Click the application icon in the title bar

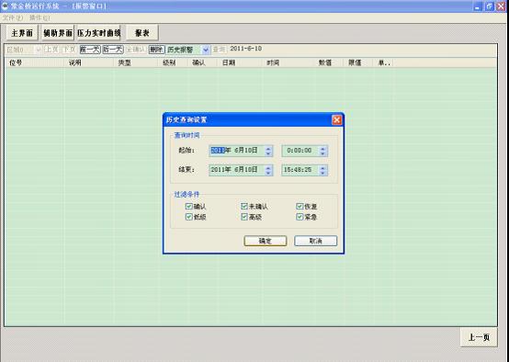[x=5, y=6]
